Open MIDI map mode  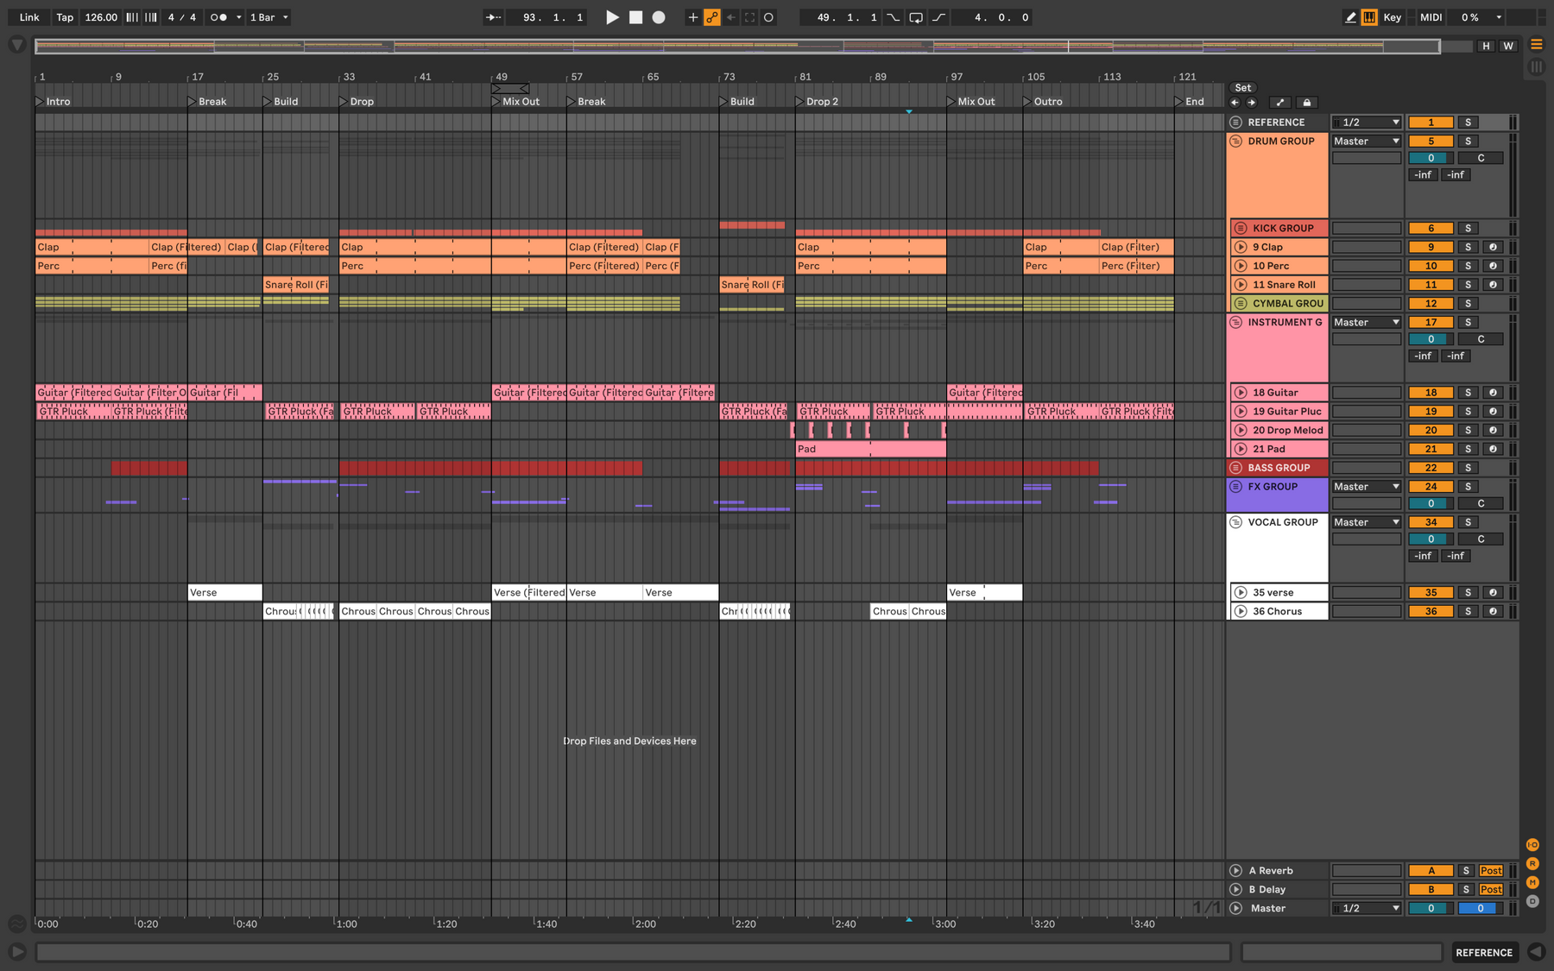[x=1431, y=17]
